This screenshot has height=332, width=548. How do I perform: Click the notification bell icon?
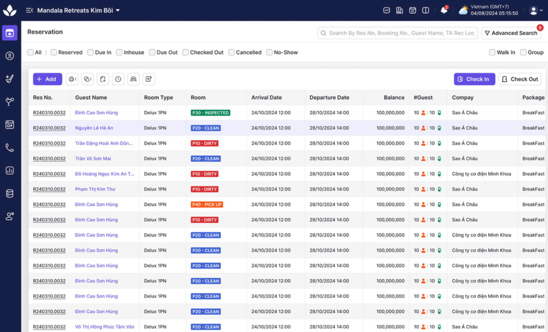pos(444,10)
